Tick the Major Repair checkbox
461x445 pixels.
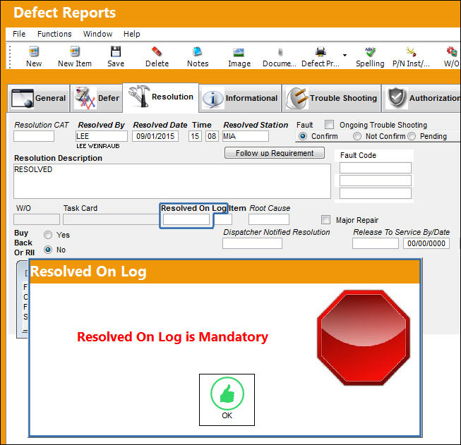[x=325, y=220]
